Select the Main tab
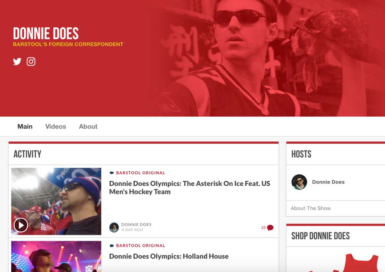 [x=24, y=126]
